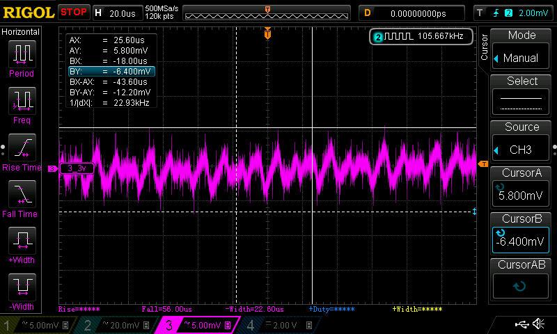Choose the Fall Time measurement icon
This screenshot has width=557, height=334.
tap(22, 193)
